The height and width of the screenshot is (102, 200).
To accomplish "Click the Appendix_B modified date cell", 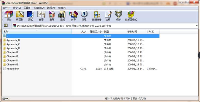I will [x=136, y=40].
